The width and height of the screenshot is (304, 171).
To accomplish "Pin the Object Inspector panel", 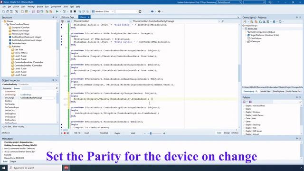I will (x=53, y=80).
